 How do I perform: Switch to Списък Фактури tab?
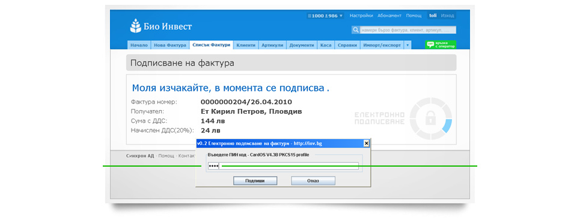click(x=211, y=45)
